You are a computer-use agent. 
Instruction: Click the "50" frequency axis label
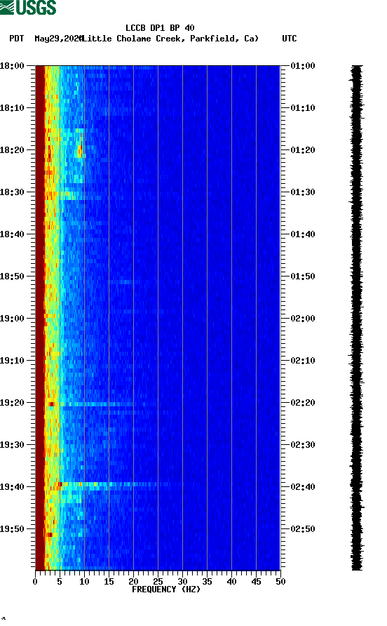tap(280, 582)
